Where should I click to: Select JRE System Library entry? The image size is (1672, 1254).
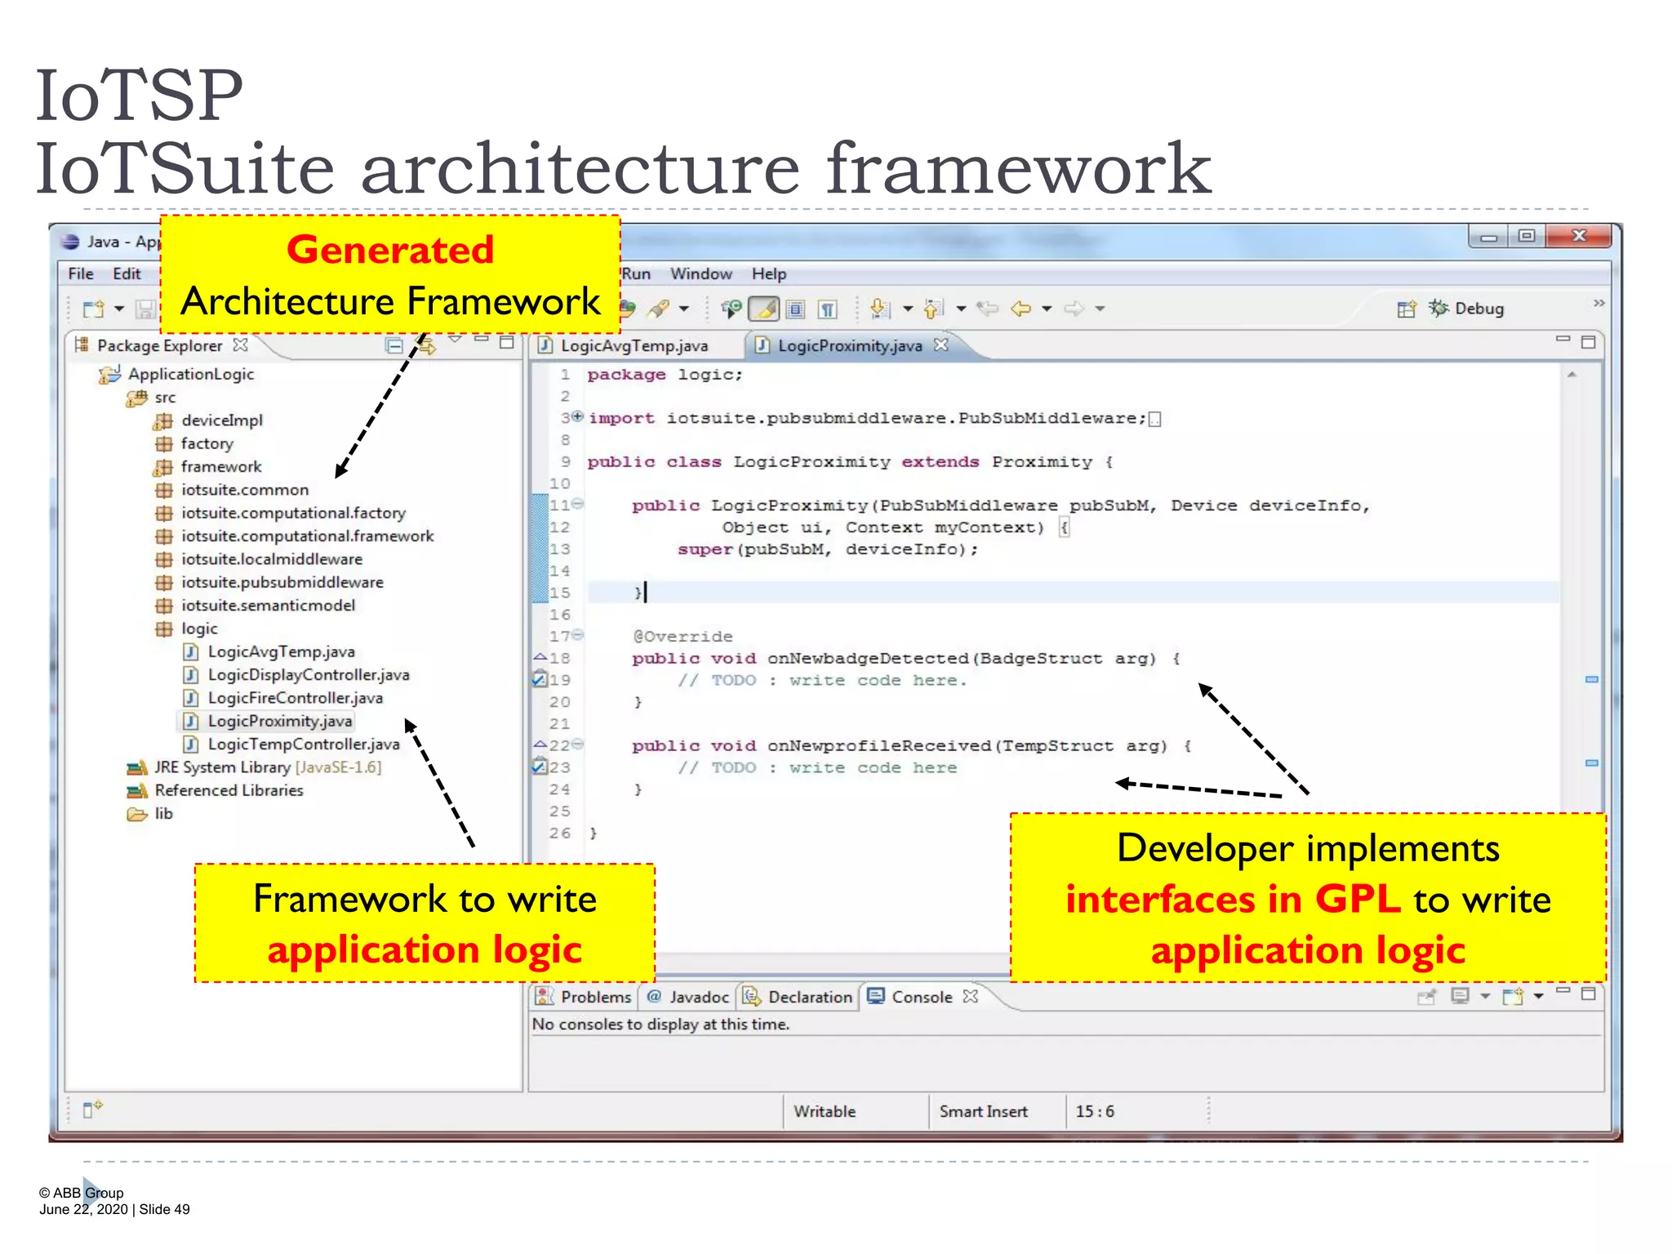(254, 767)
